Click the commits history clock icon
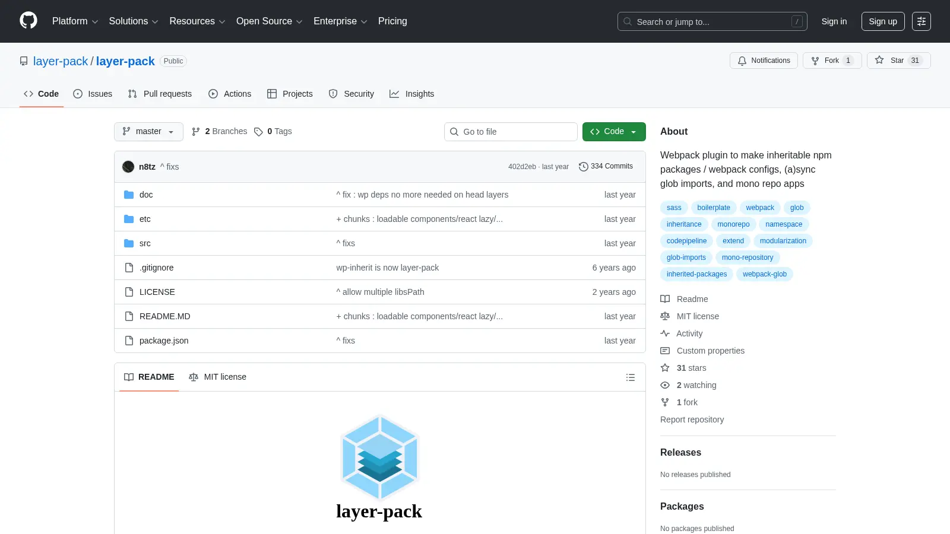The image size is (950, 534). click(583, 167)
